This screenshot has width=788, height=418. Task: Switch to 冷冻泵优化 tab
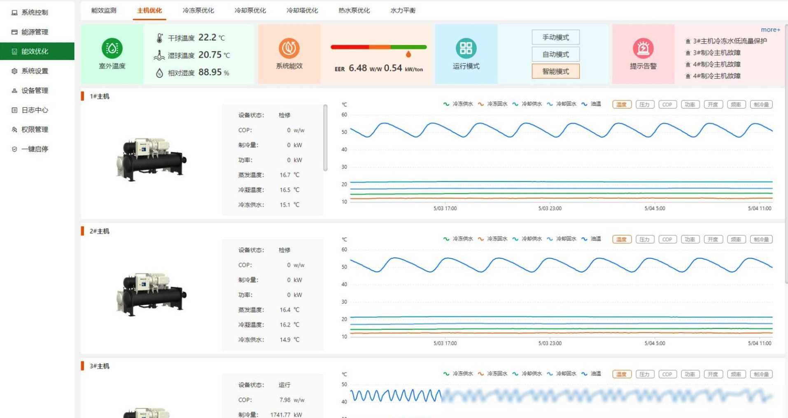tap(198, 10)
